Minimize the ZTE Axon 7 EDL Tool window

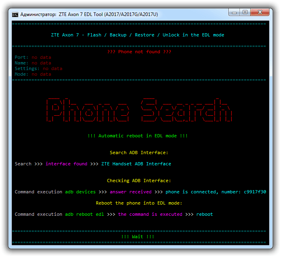234,12
